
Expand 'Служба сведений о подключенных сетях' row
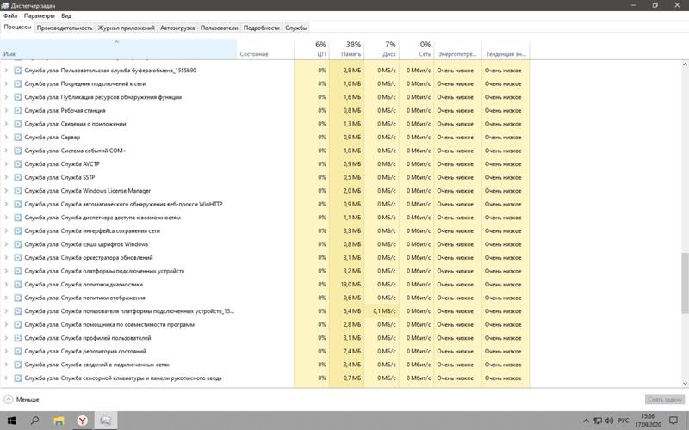(x=6, y=365)
